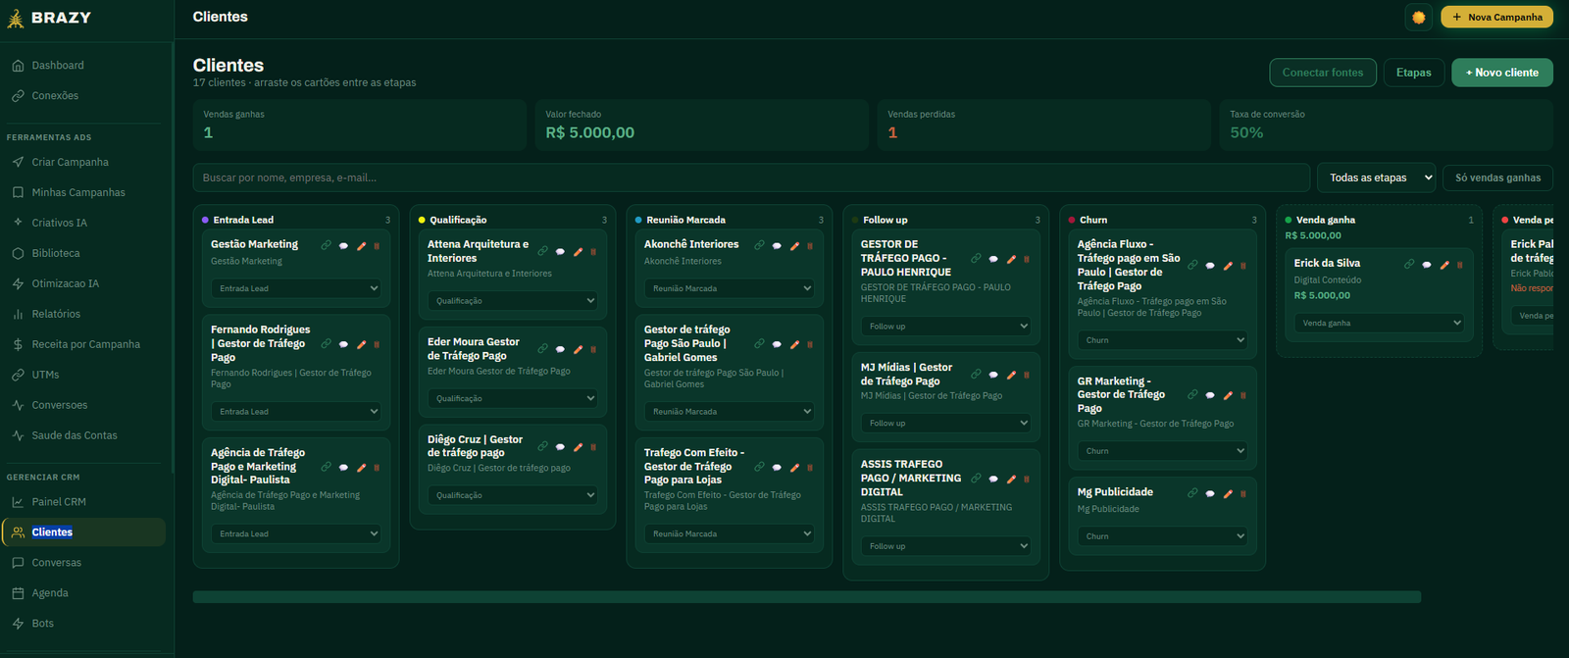Open stage dropdown on Mg Publicidade card
The height and width of the screenshot is (658, 1569).
tap(1163, 536)
